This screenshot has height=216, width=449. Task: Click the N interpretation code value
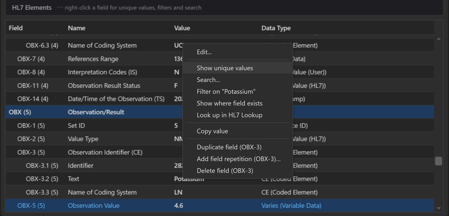tap(176, 72)
